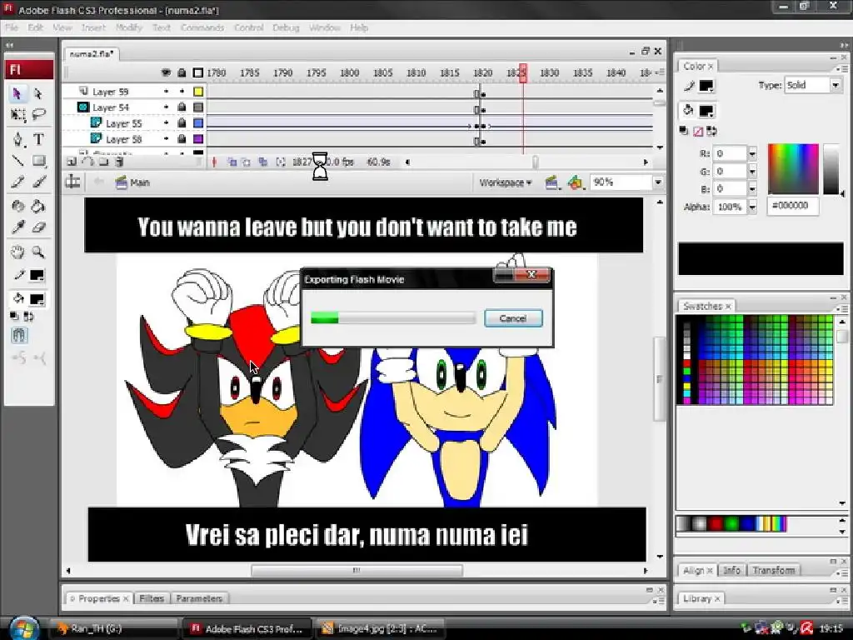Image resolution: width=853 pixels, height=640 pixels.
Task: Open the G value dropdown arrow
Action: click(752, 172)
